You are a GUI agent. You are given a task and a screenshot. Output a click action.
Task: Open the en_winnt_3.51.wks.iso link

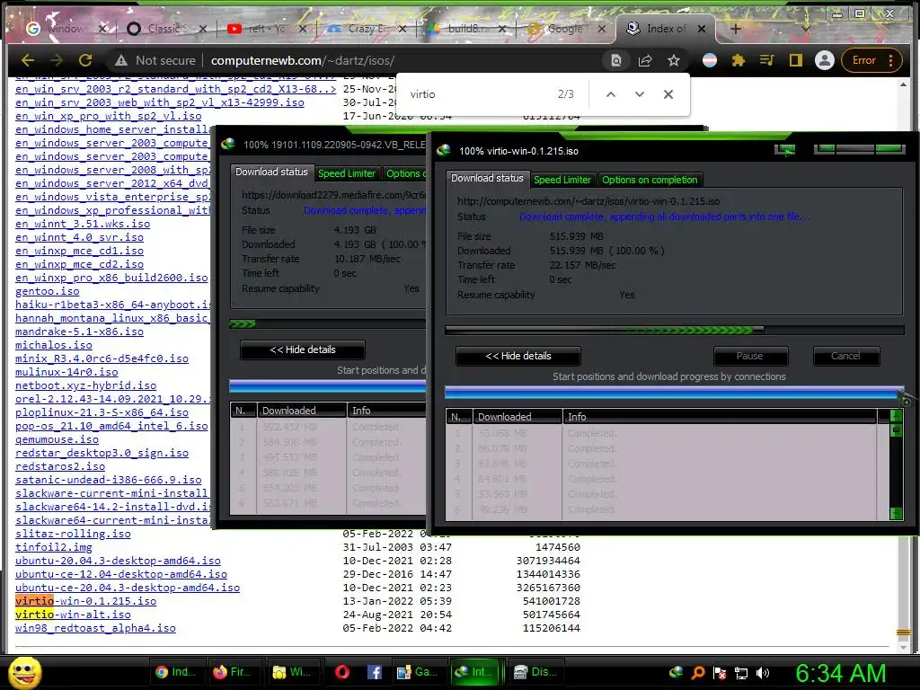(83, 224)
